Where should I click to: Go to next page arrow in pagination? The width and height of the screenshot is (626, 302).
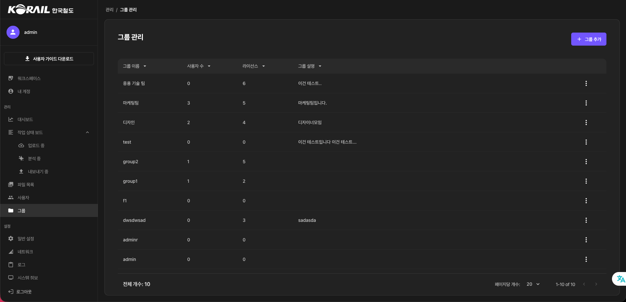596,284
